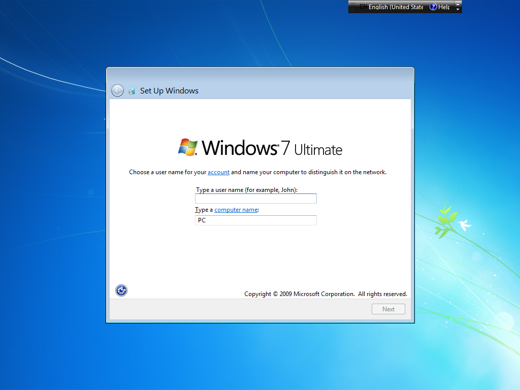Click the blue Help question mark icon

(433, 7)
